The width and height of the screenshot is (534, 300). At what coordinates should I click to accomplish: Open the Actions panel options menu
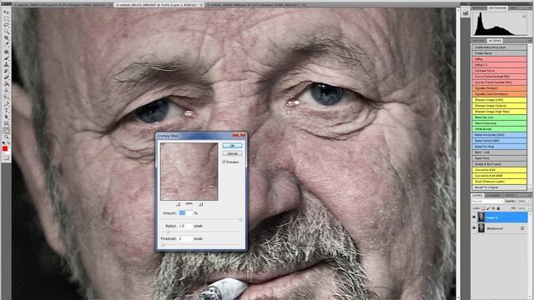coord(530,41)
